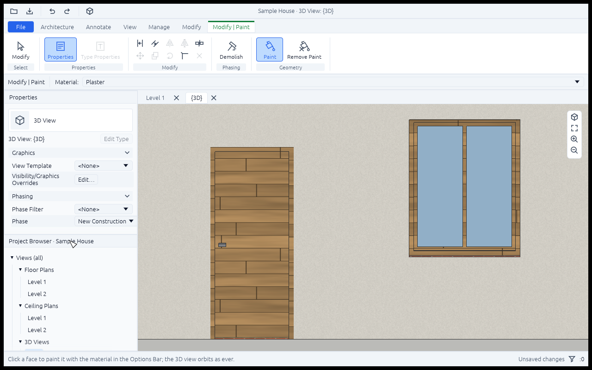The width and height of the screenshot is (592, 370).
Task: Click the left window glass pane
Action: tap(440, 186)
